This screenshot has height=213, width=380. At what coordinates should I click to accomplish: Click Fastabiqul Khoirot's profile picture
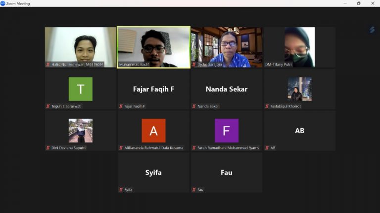click(300, 89)
